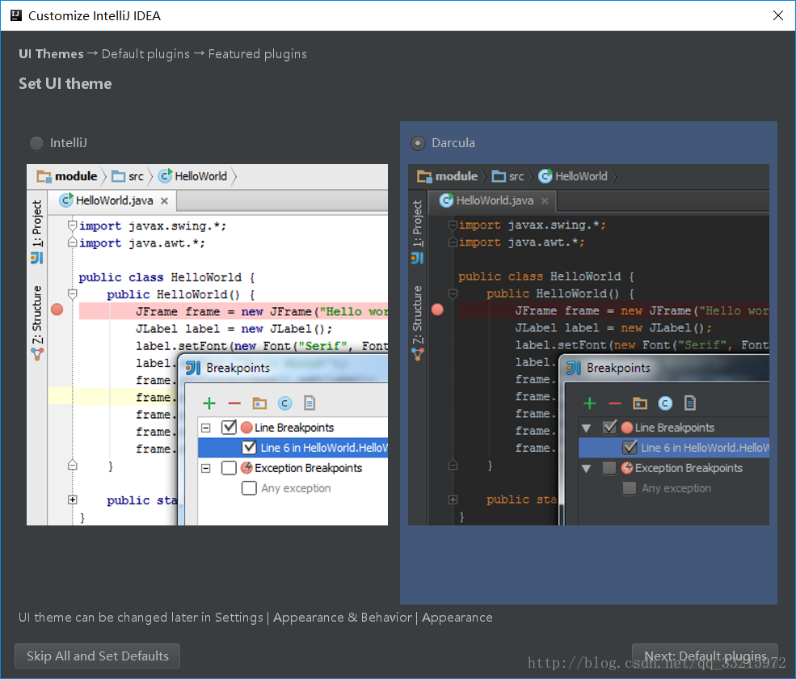The width and height of the screenshot is (796, 679).
Task: Jump to Featured plugins breadcrumb step
Action: (x=257, y=54)
